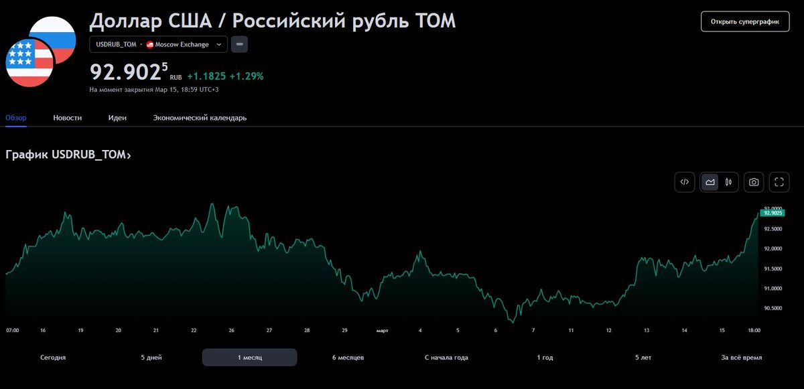Viewport: 804px width, 389px height.
Task: Click the code </> icon above the chart
Action: pos(684,181)
